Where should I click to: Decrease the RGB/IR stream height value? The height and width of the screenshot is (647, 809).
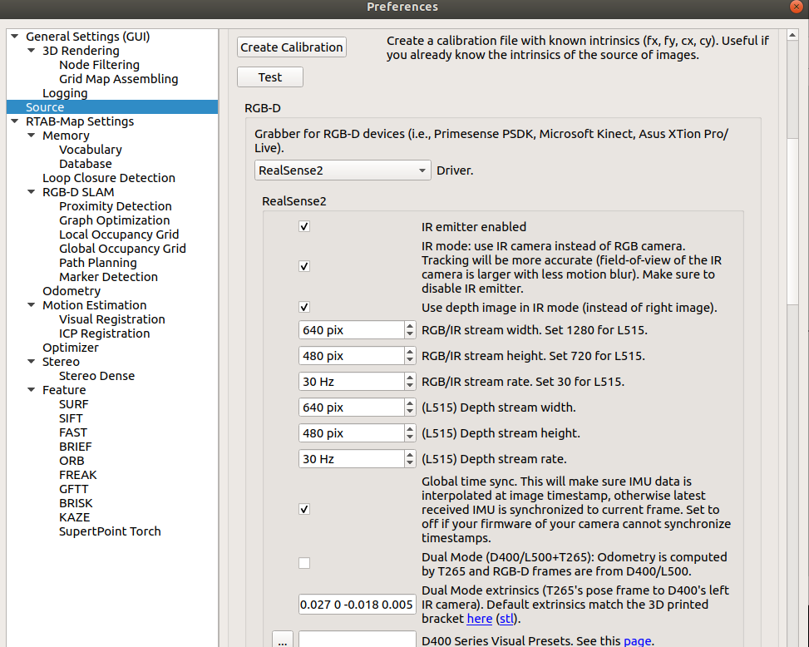pos(410,360)
